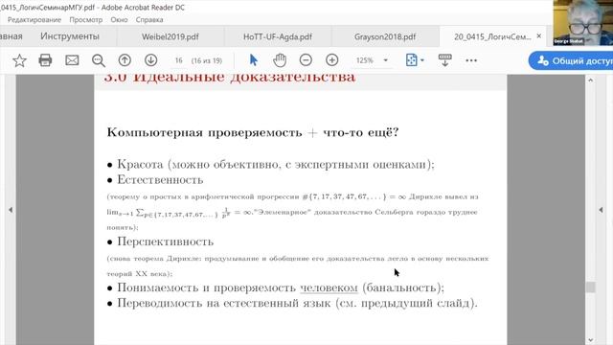The width and height of the screenshot is (613, 345).
Task: Select the arrow selection tool
Action: (253, 60)
